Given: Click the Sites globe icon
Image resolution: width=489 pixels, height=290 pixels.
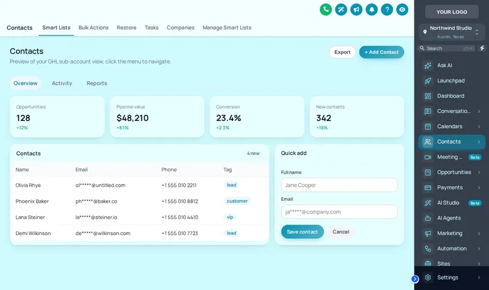Looking at the screenshot, I should pyautogui.click(x=428, y=264).
